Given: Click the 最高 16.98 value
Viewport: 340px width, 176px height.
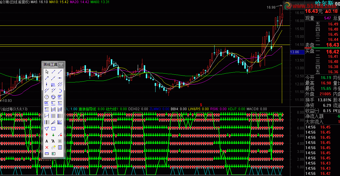Looking at the screenshot, I should coord(326,83).
